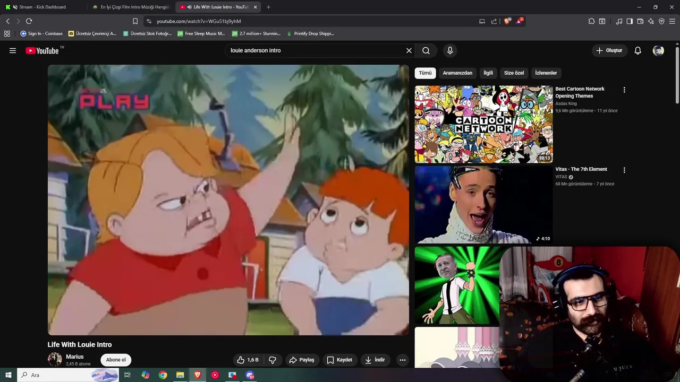This screenshot has height=382, width=680.
Task: Open the Brave playlist music note icon
Action: 619,21
